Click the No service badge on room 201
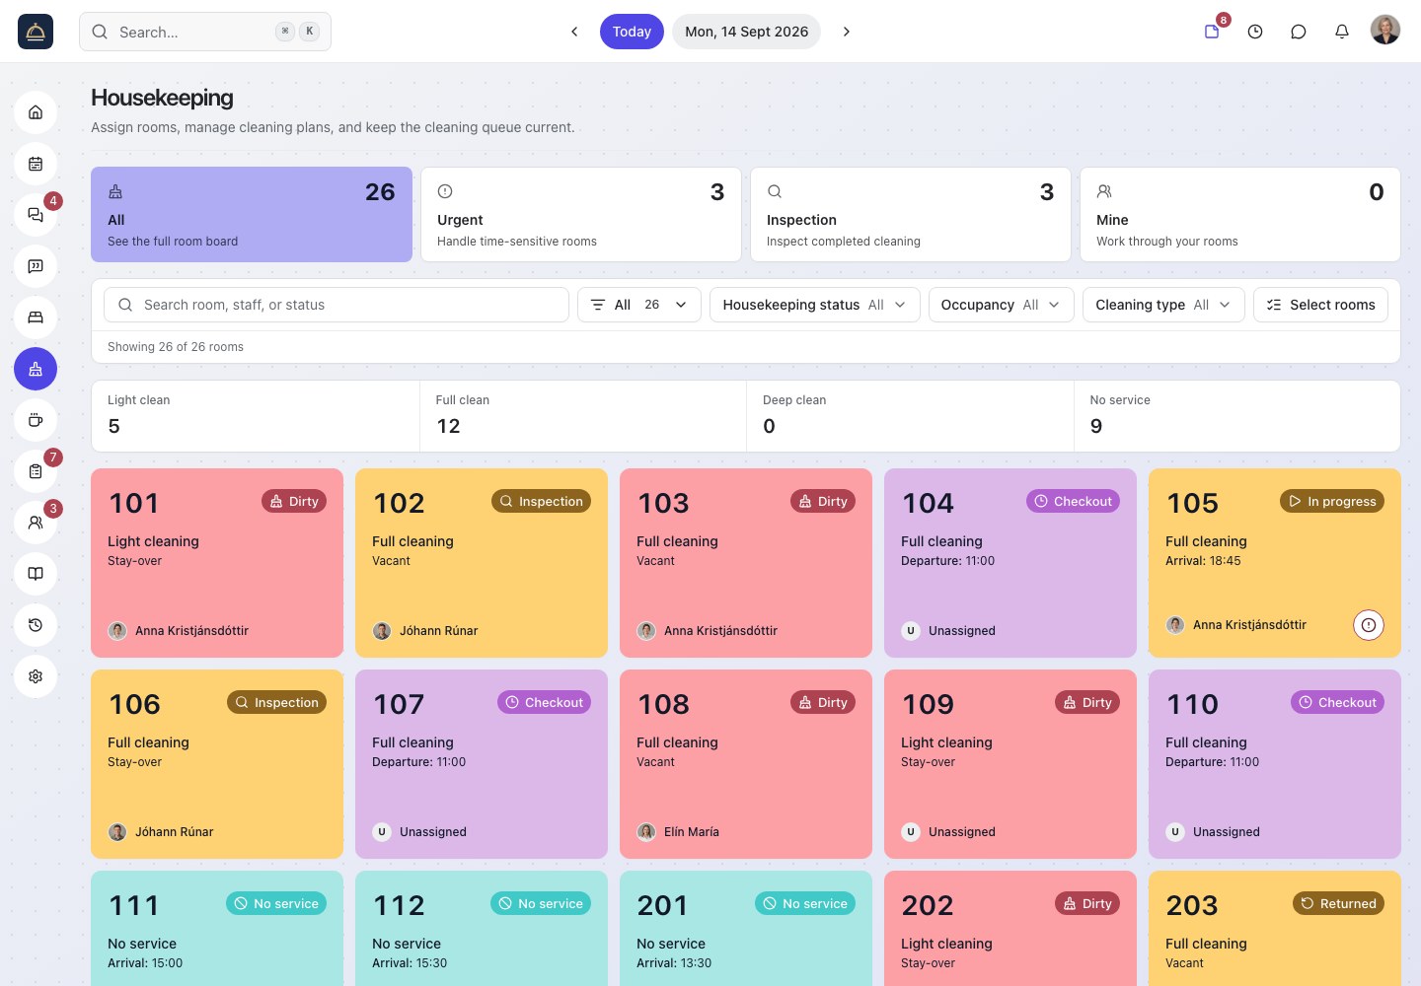The image size is (1421, 986). click(x=805, y=903)
